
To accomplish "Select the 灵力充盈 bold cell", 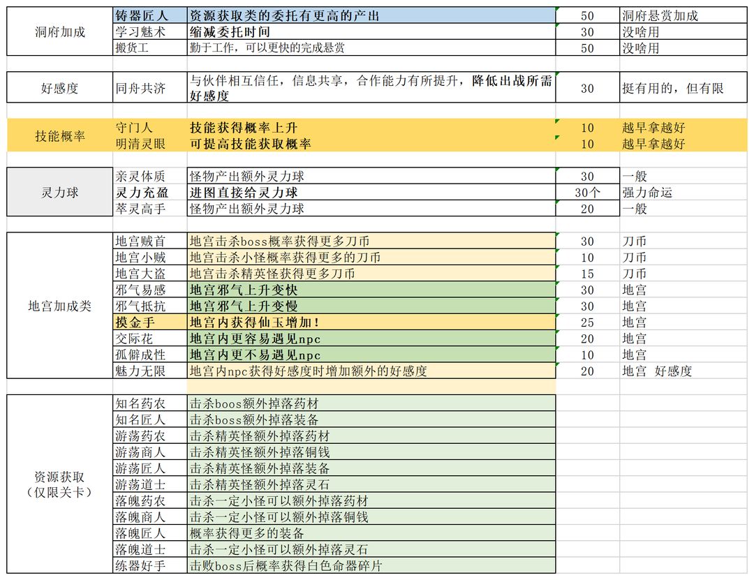I will coord(150,193).
